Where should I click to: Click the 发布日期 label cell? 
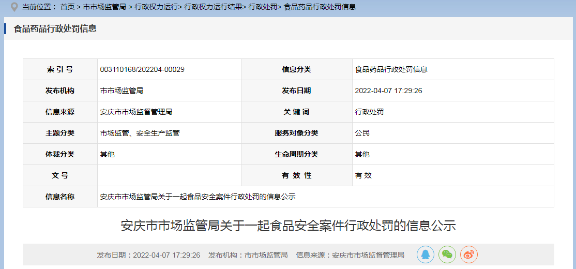pyautogui.click(x=296, y=91)
